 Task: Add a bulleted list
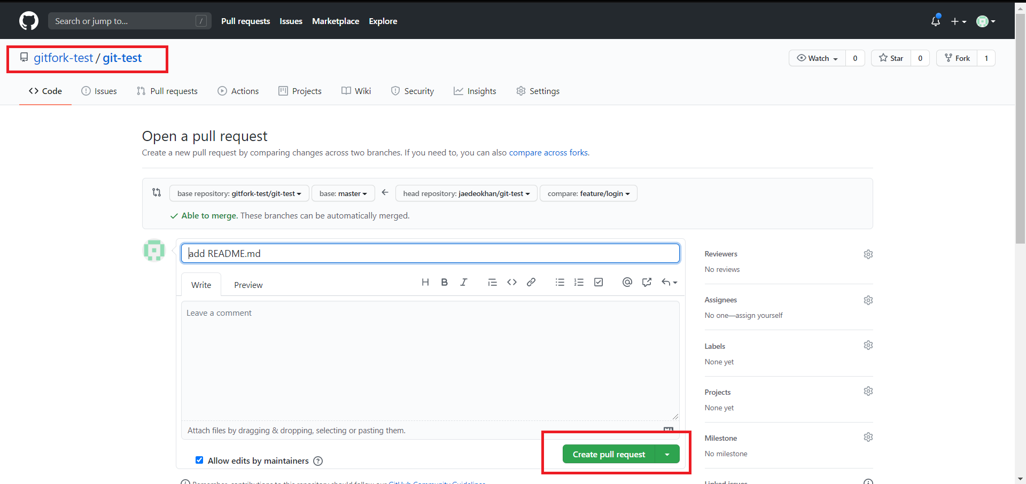559,282
